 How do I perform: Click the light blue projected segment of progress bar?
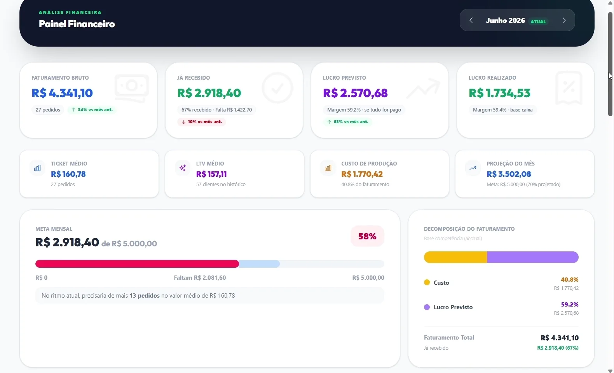click(x=259, y=264)
